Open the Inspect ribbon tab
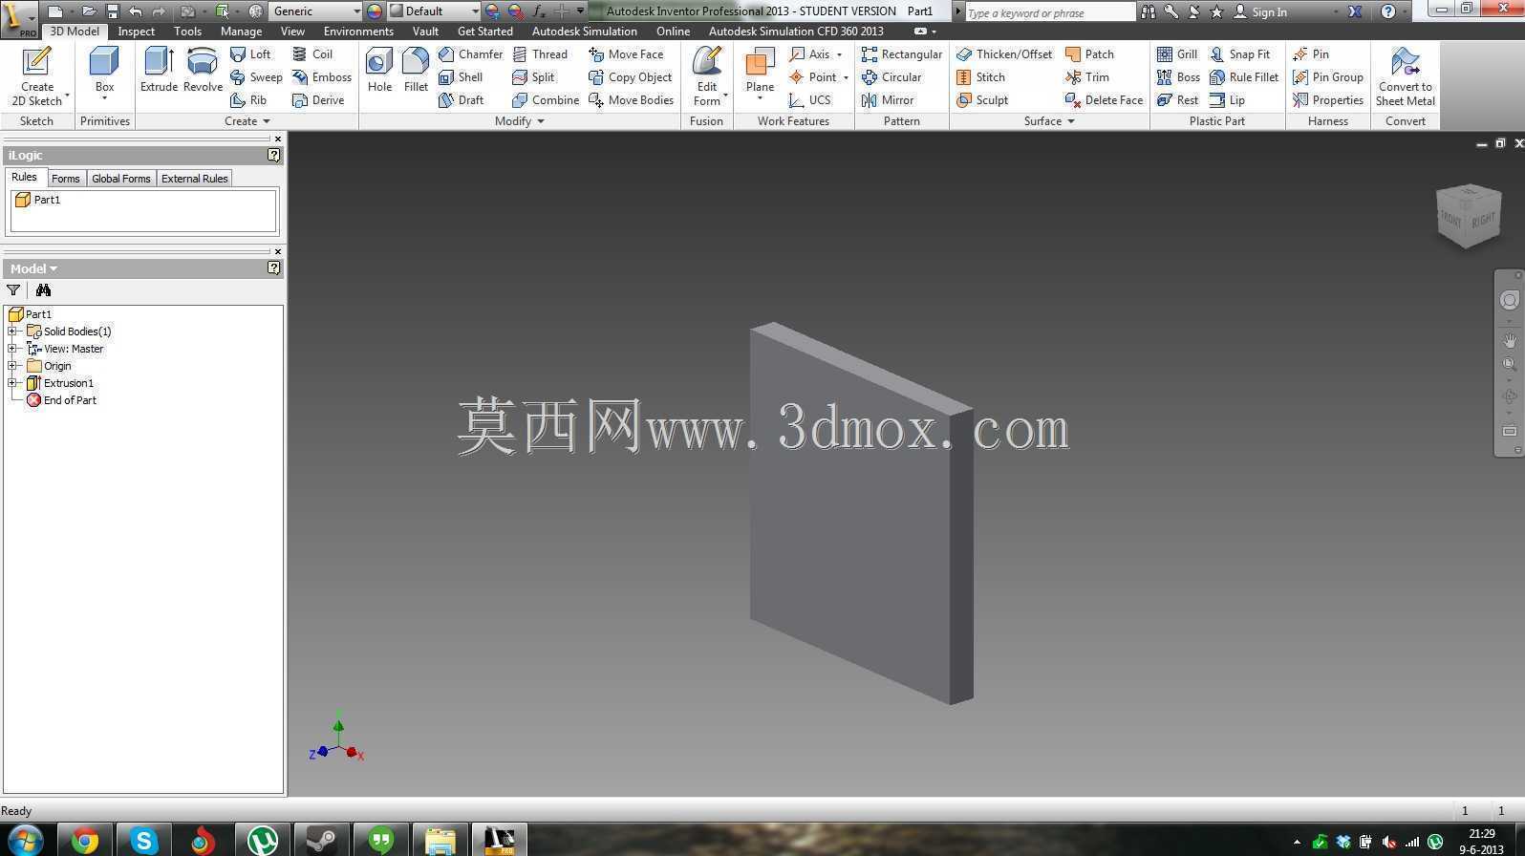The height and width of the screenshot is (856, 1525). (x=136, y=32)
